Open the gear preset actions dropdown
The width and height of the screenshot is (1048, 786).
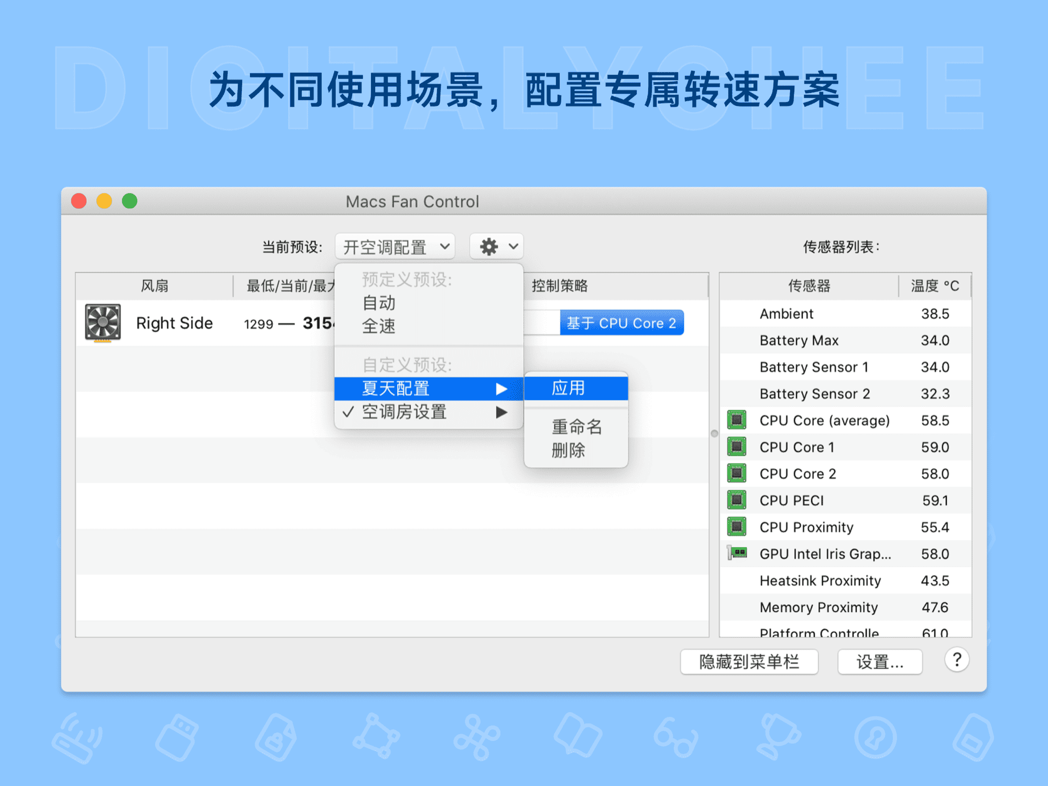[496, 246]
